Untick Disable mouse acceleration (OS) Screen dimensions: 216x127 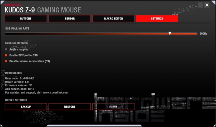[x=6, y=61]
